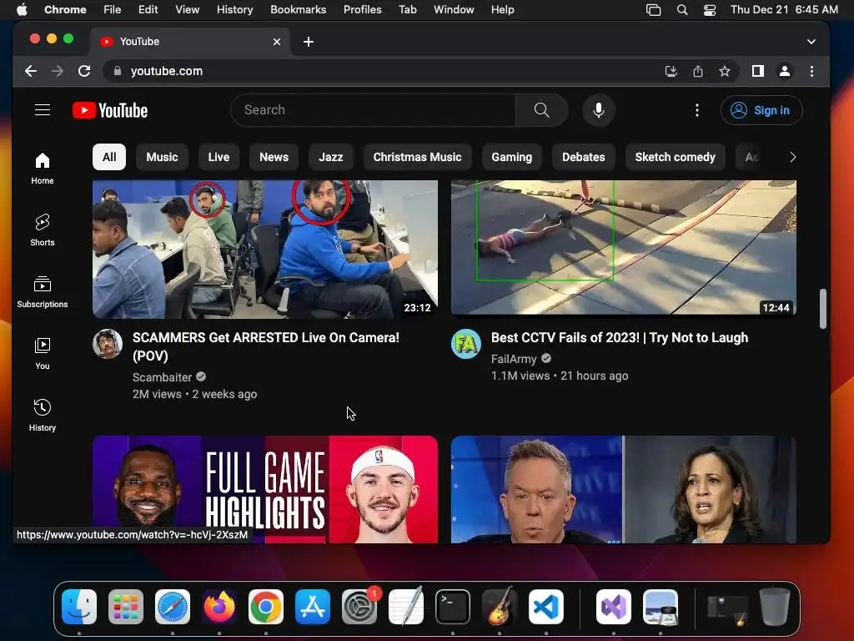Screen dimensions: 854x641
Task: Click the install app icon in address bar
Action: 671,71
